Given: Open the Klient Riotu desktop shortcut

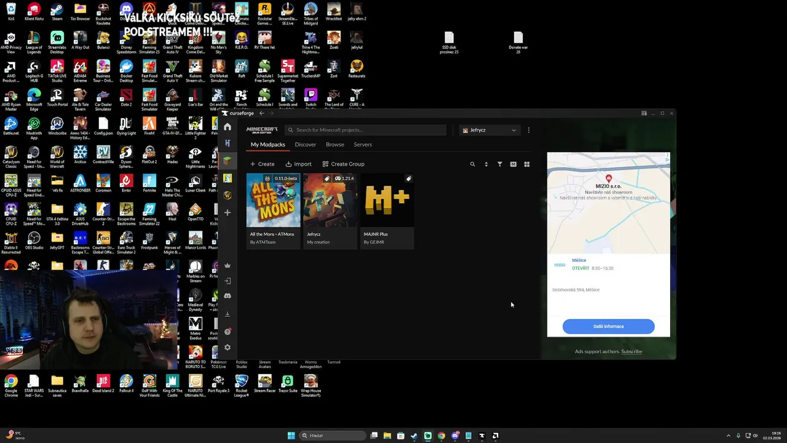Looking at the screenshot, I should [x=34, y=12].
